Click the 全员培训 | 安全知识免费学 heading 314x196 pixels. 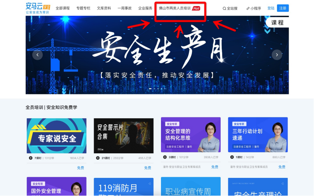(51, 107)
